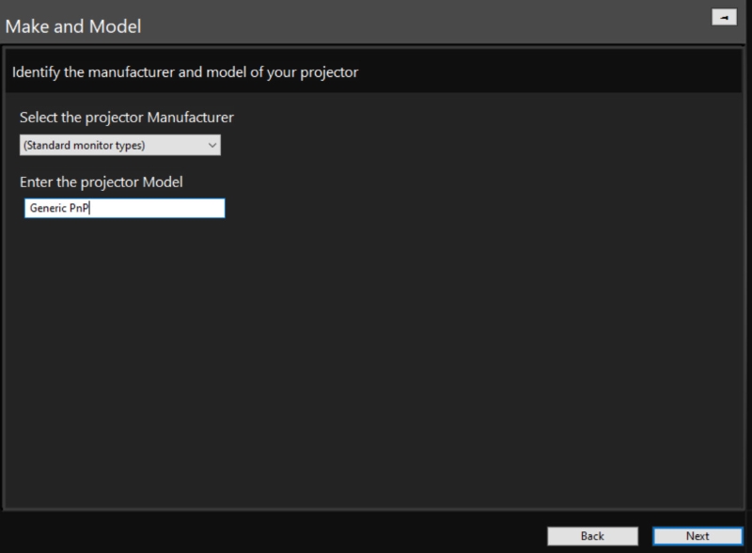Click the 'Identify the manufacturer and model' heading
Viewport: 752px width, 553px height.
185,72
